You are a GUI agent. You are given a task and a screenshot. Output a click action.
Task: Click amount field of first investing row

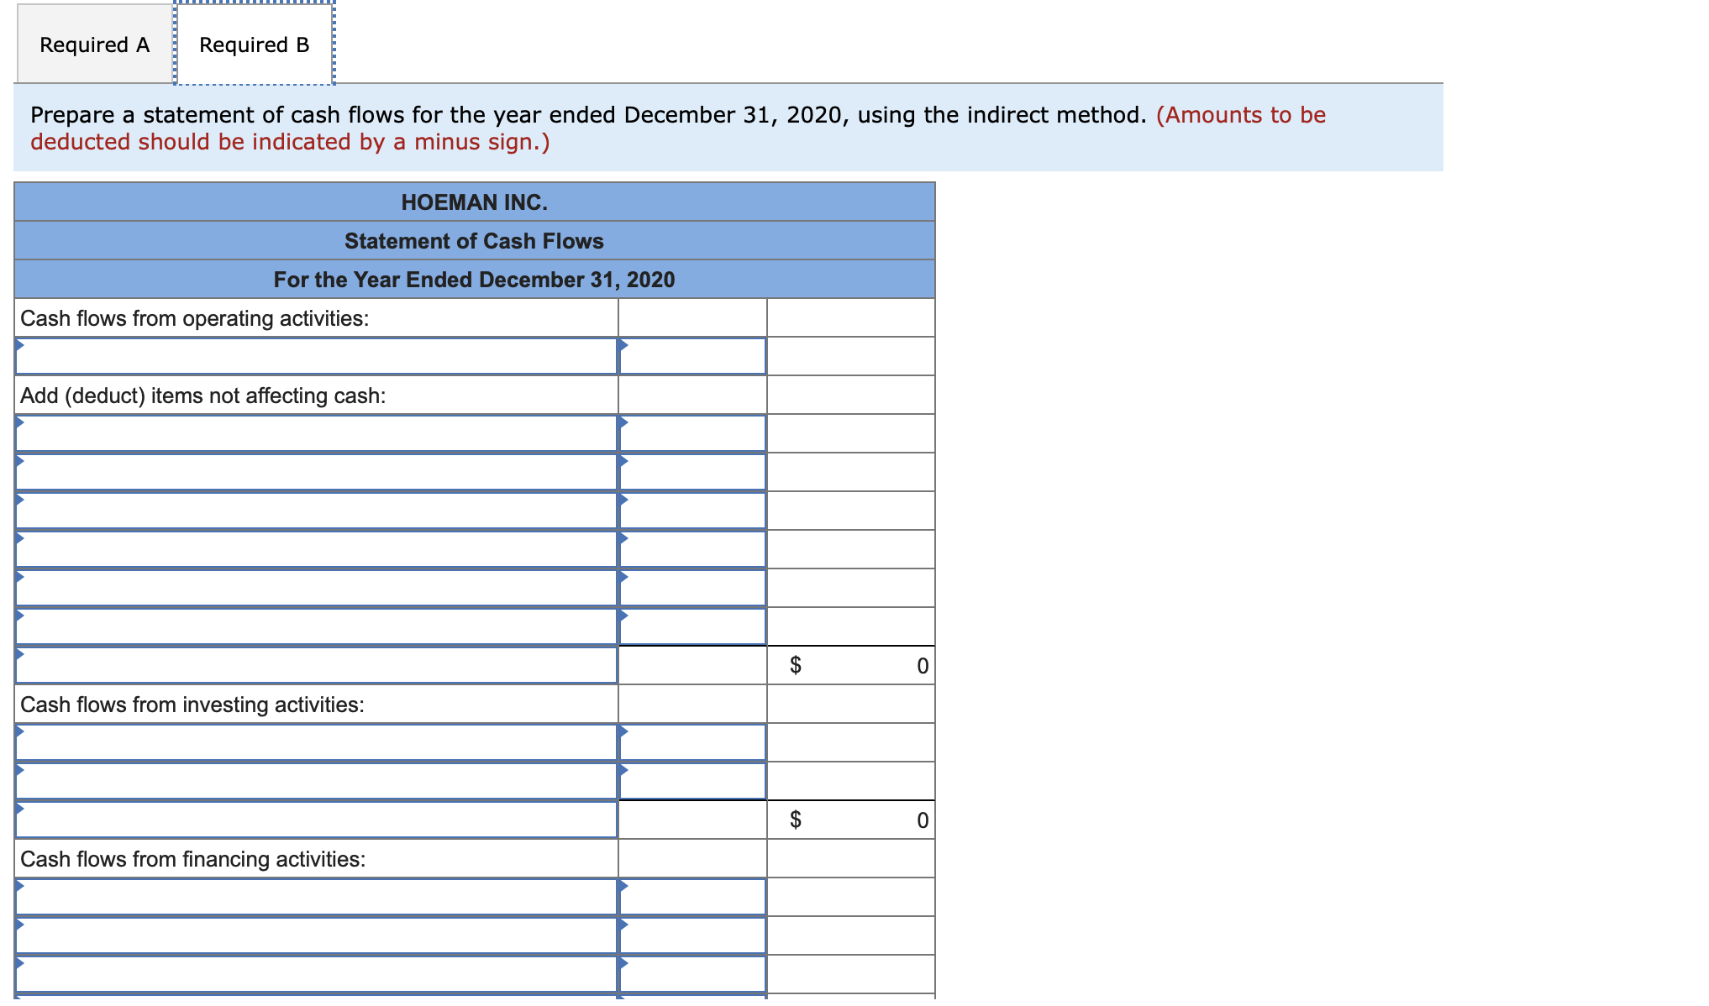(692, 742)
